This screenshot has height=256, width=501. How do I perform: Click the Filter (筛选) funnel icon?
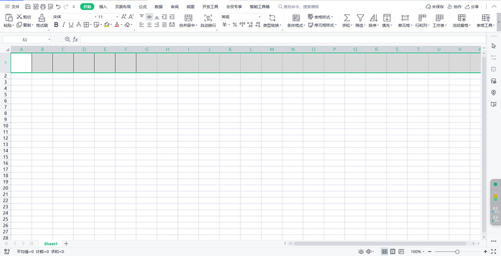[360, 17]
